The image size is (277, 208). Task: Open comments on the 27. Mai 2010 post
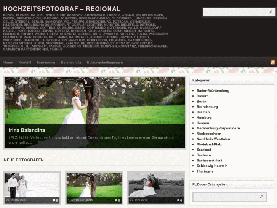click(x=179, y=200)
